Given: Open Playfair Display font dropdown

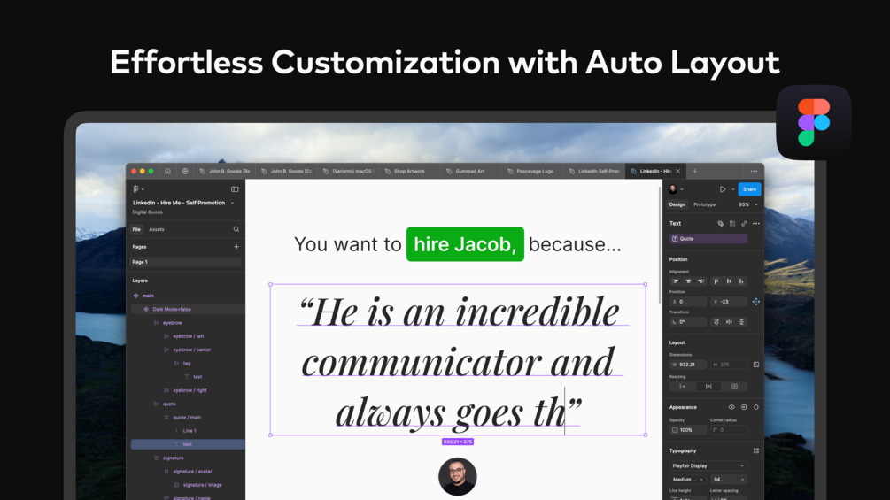Looking at the screenshot, I should pos(708,466).
